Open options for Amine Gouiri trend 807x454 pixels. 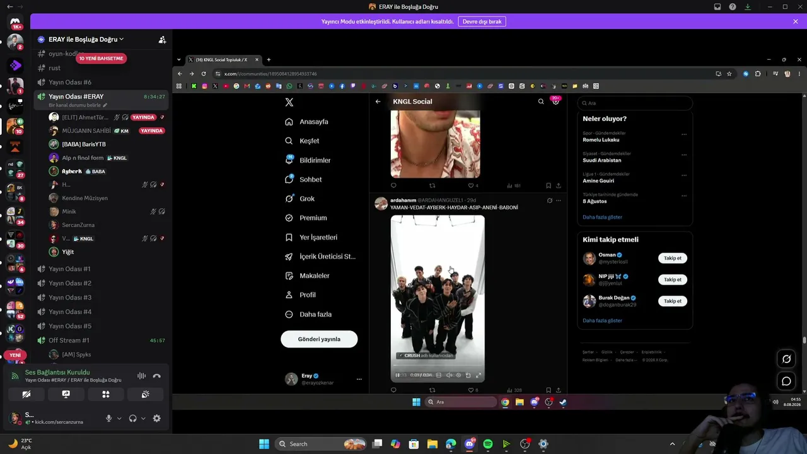click(684, 175)
